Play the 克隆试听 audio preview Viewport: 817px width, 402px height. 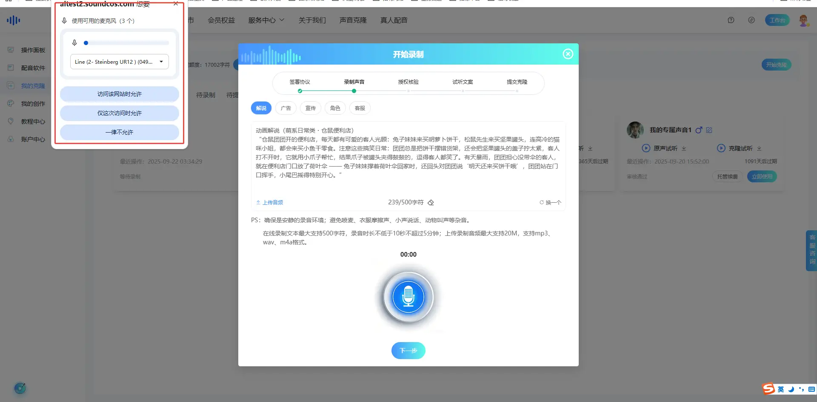click(x=721, y=148)
